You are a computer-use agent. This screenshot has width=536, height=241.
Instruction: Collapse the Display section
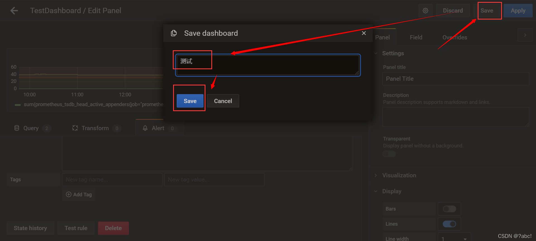(376, 191)
